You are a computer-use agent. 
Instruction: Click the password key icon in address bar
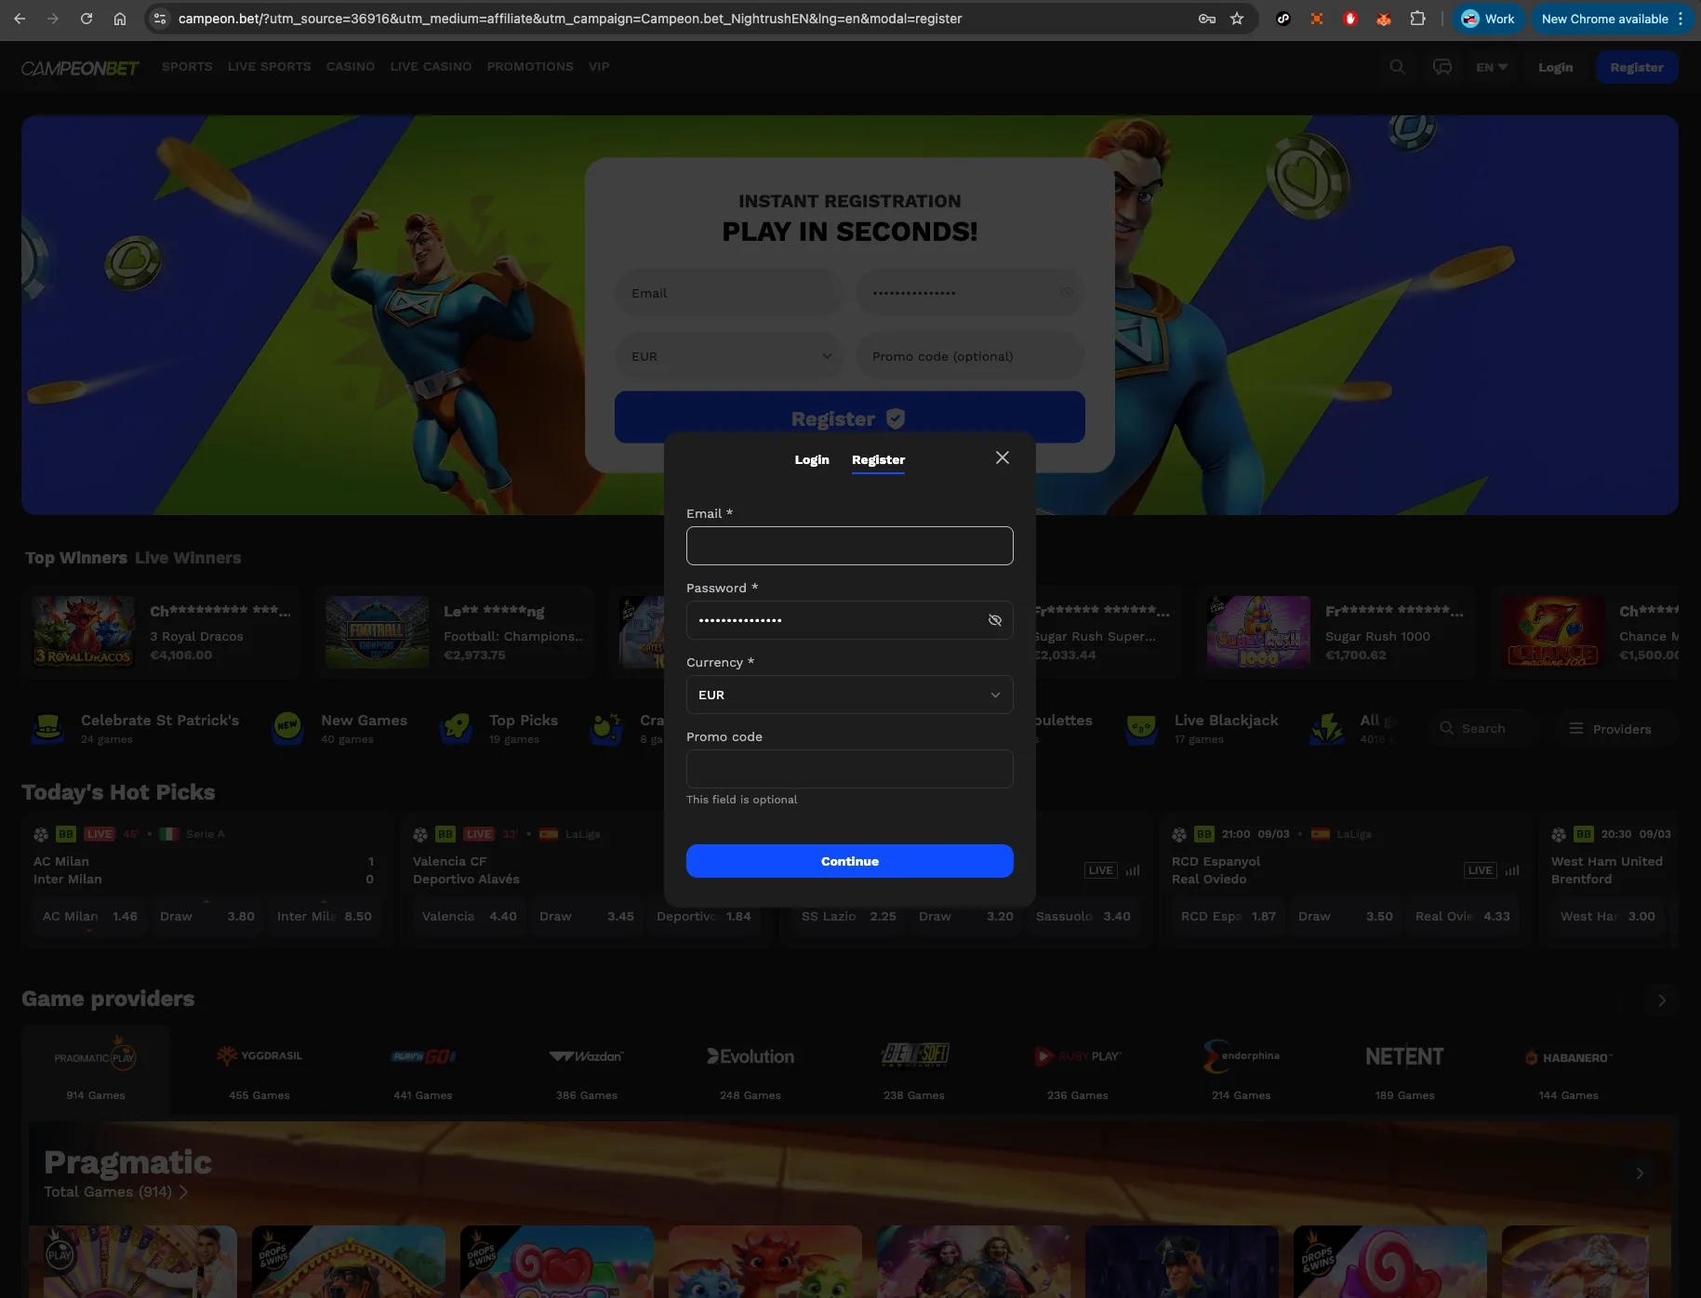pyautogui.click(x=1207, y=19)
